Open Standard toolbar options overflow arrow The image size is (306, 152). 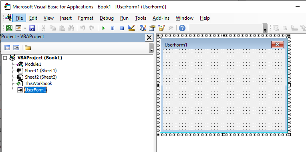[265, 28]
